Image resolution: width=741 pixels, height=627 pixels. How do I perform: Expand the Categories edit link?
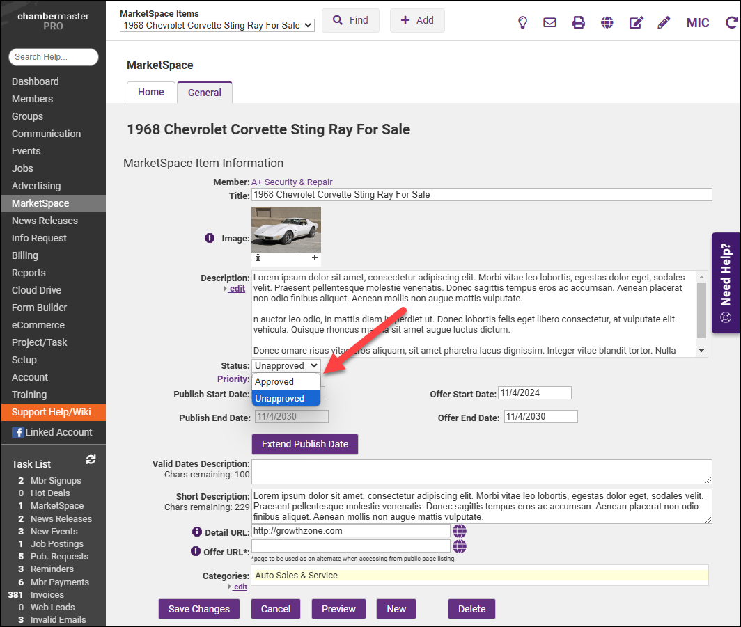click(240, 587)
